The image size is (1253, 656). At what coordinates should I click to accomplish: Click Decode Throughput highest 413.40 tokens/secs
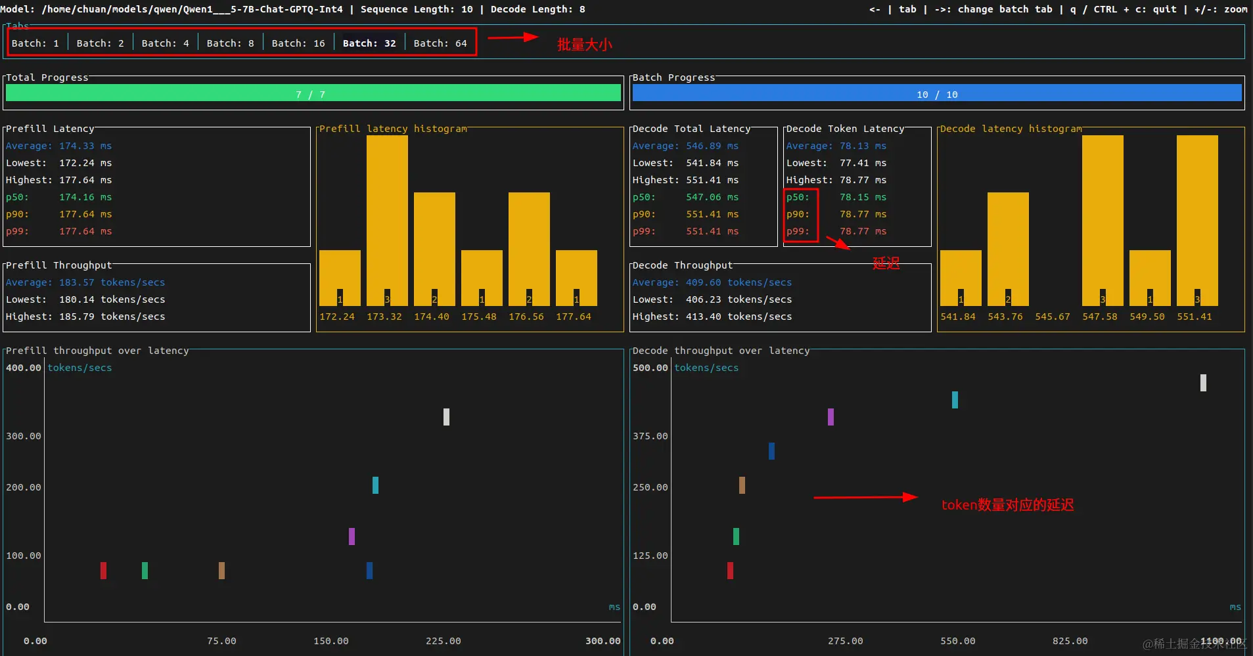(x=712, y=317)
